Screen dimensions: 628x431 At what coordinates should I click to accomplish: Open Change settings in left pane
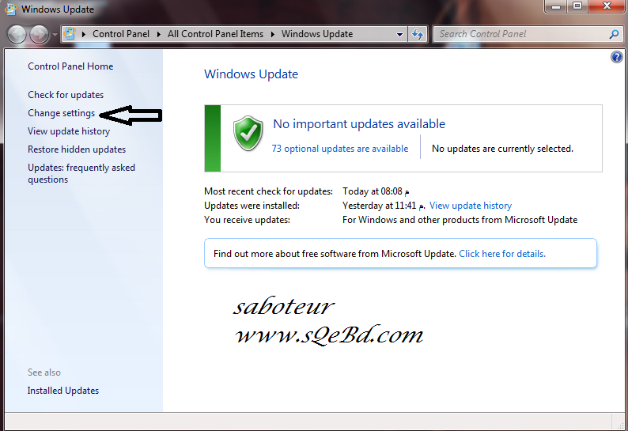pos(61,113)
